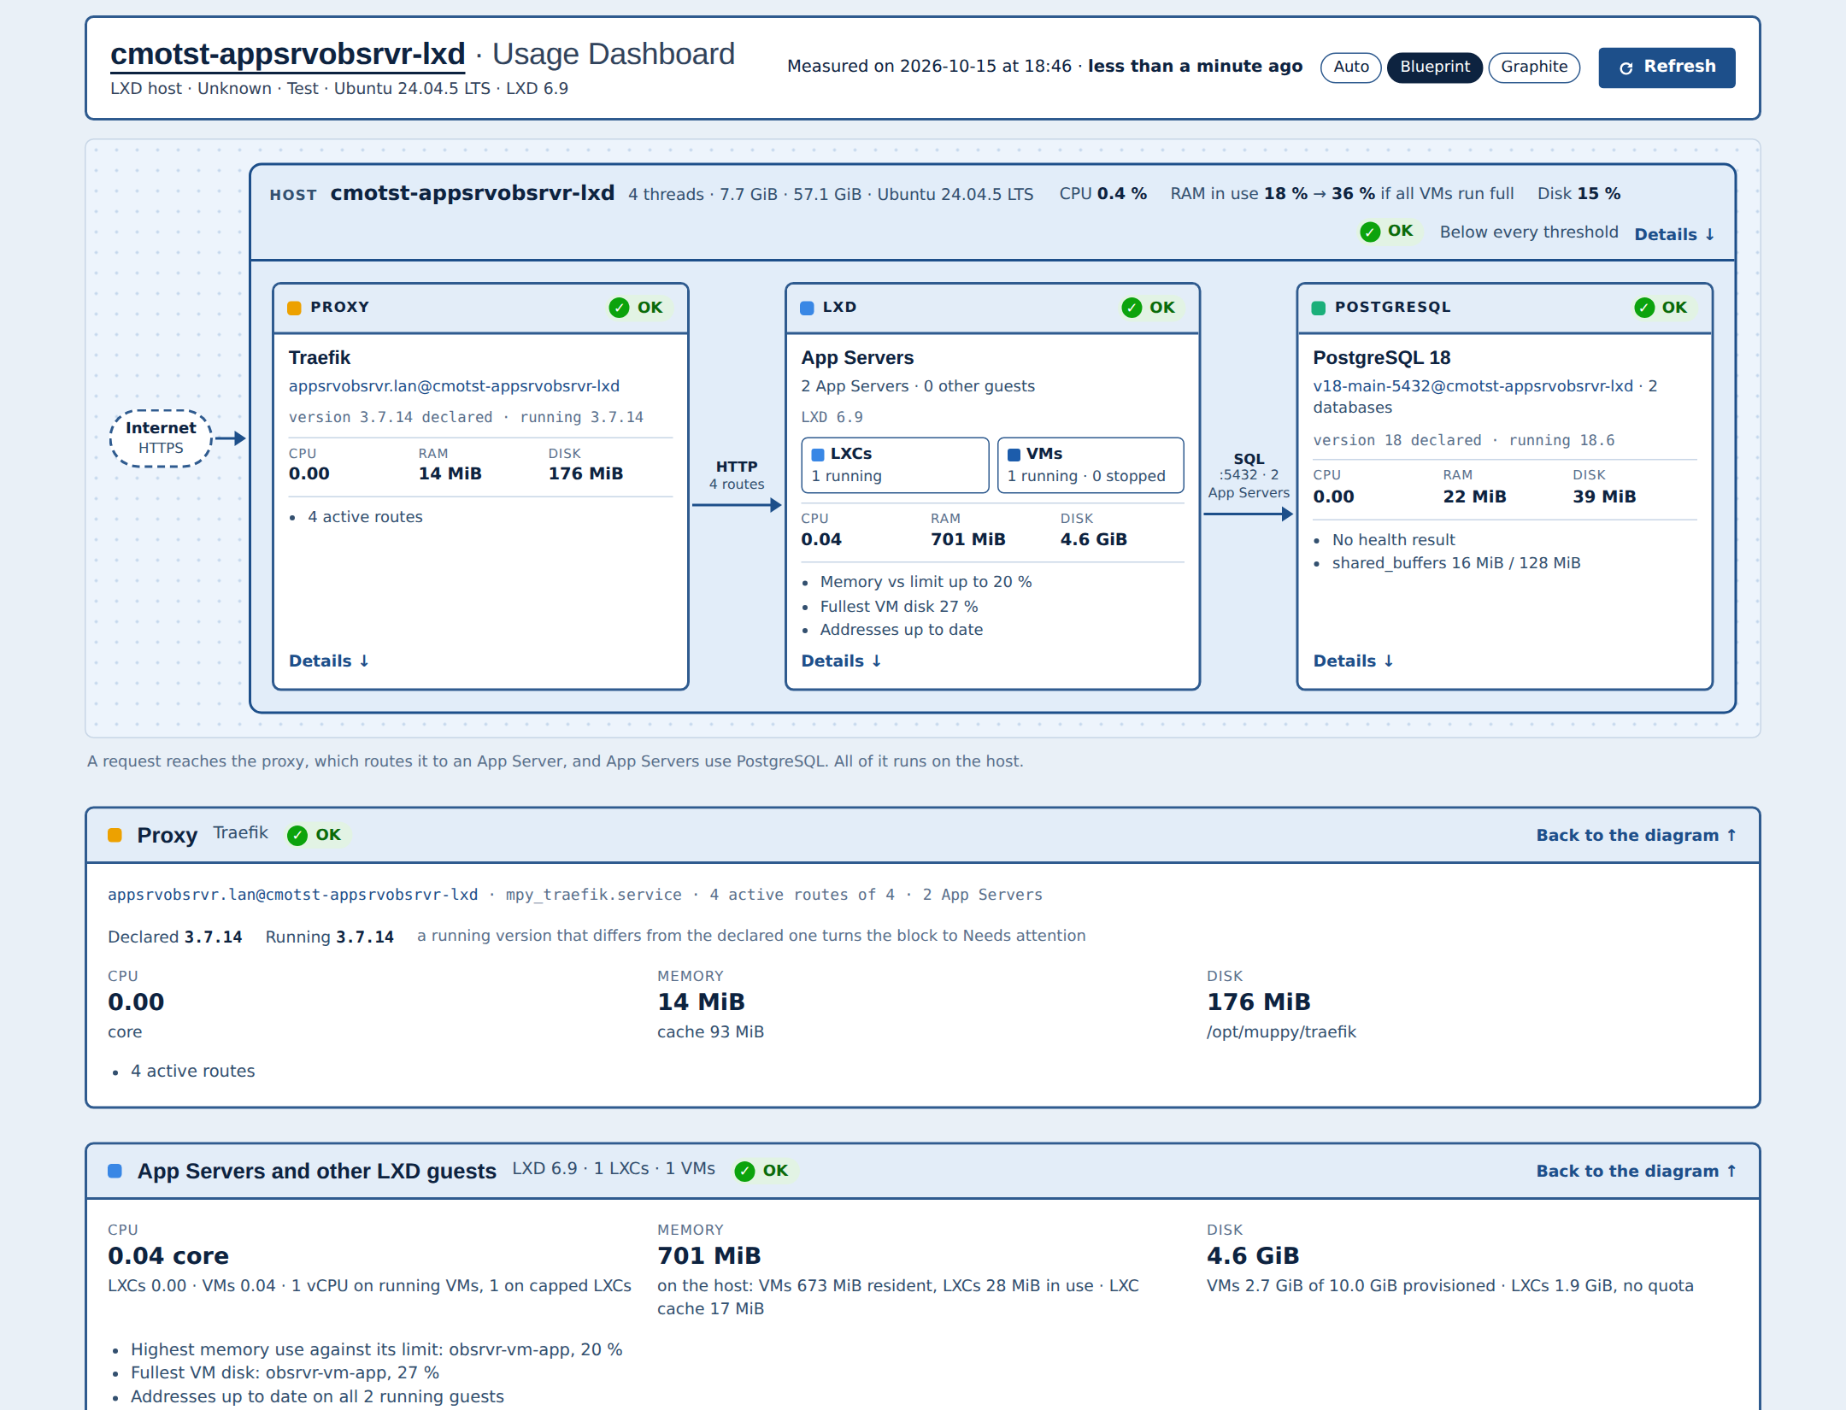Select the Auto theme option
Image resolution: width=1846 pixels, height=1410 pixels.
pyautogui.click(x=1350, y=67)
